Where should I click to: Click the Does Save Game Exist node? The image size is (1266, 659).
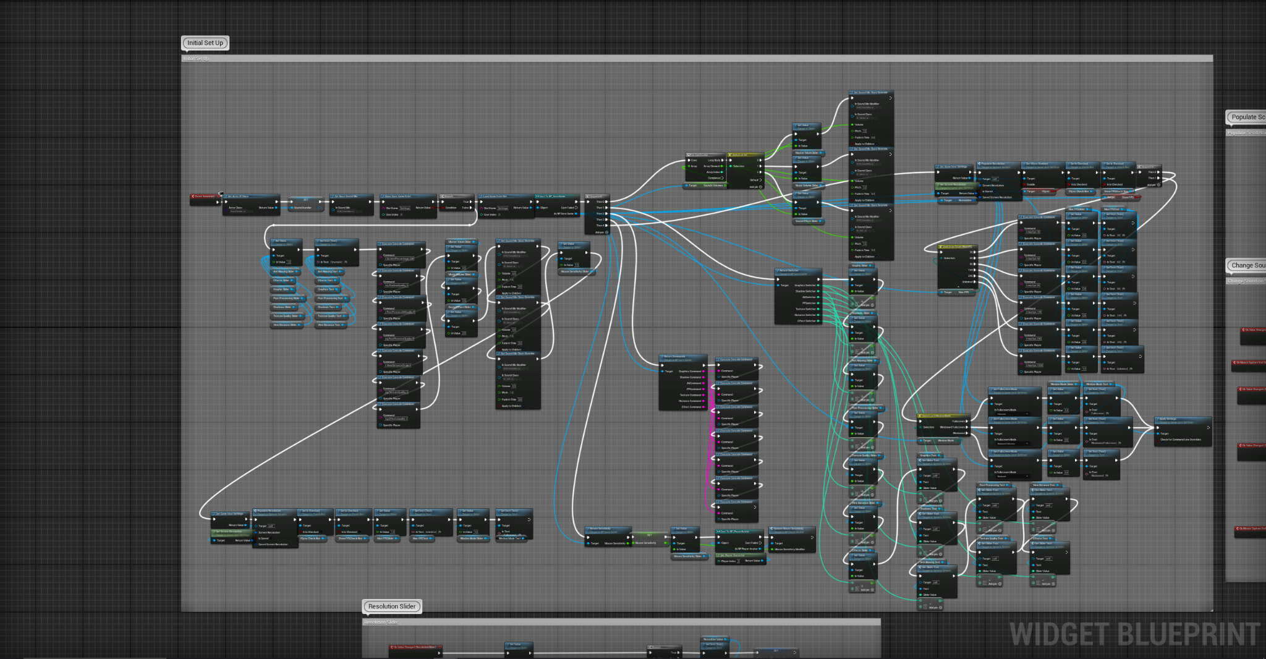408,206
